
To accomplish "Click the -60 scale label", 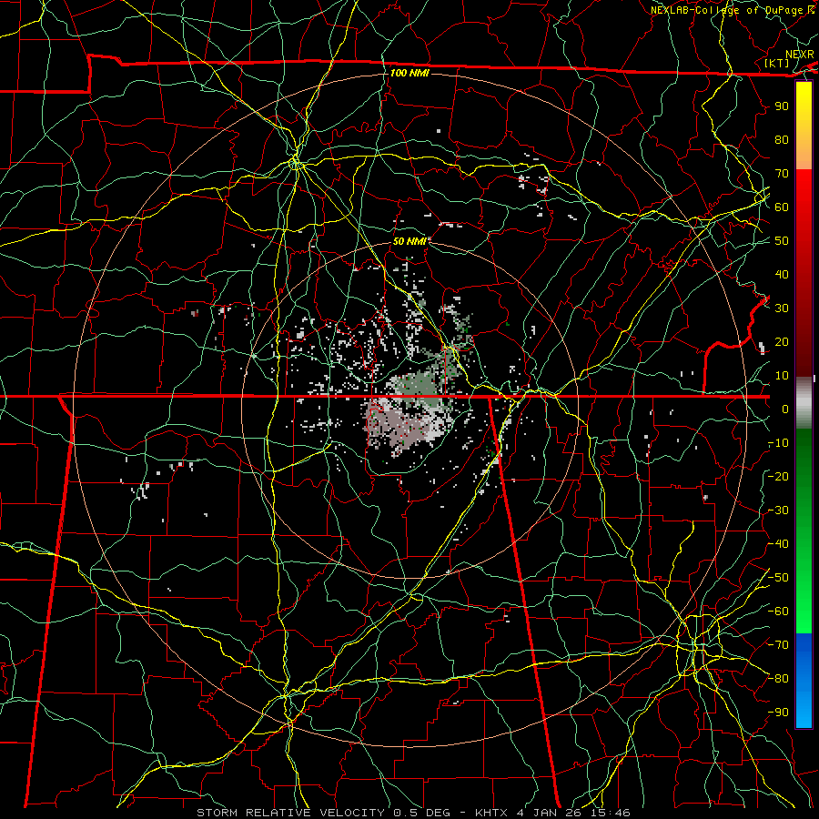I will (778, 612).
